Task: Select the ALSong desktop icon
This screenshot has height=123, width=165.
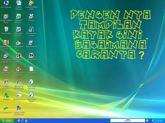Action: [31, 17]
